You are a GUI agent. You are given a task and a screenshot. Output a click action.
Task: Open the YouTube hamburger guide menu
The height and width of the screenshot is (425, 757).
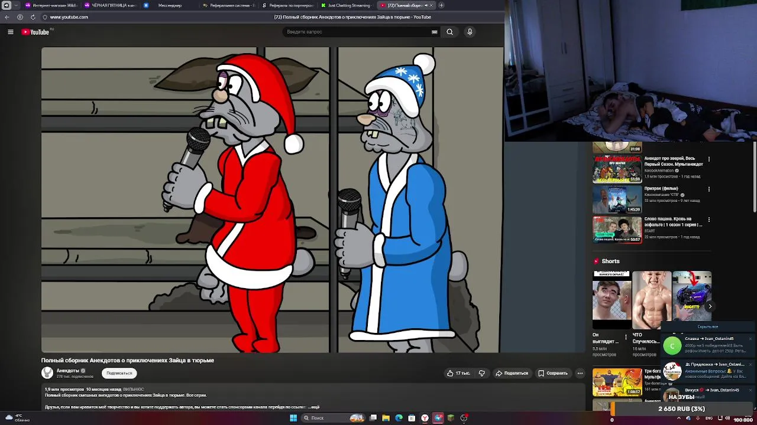coord(11,32)
